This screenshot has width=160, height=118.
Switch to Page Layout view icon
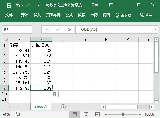tap(86, 114)
